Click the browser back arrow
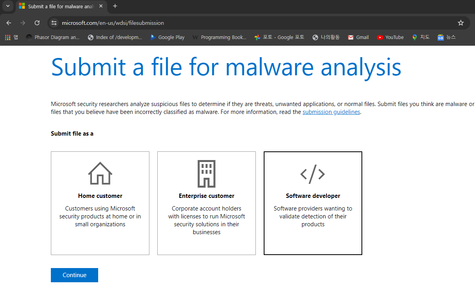 coord(9,23)
